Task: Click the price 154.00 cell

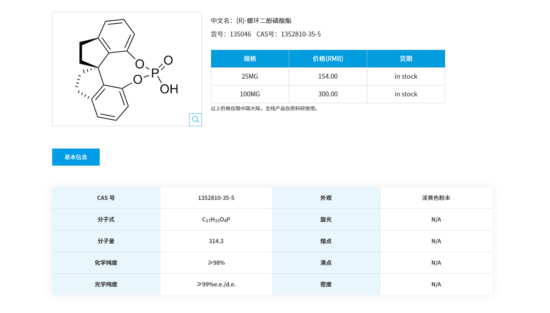Action: pos(328,76)
